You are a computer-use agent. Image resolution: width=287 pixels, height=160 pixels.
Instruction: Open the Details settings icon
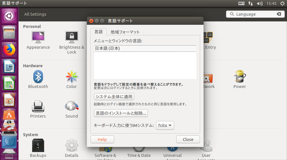(72, 145)
